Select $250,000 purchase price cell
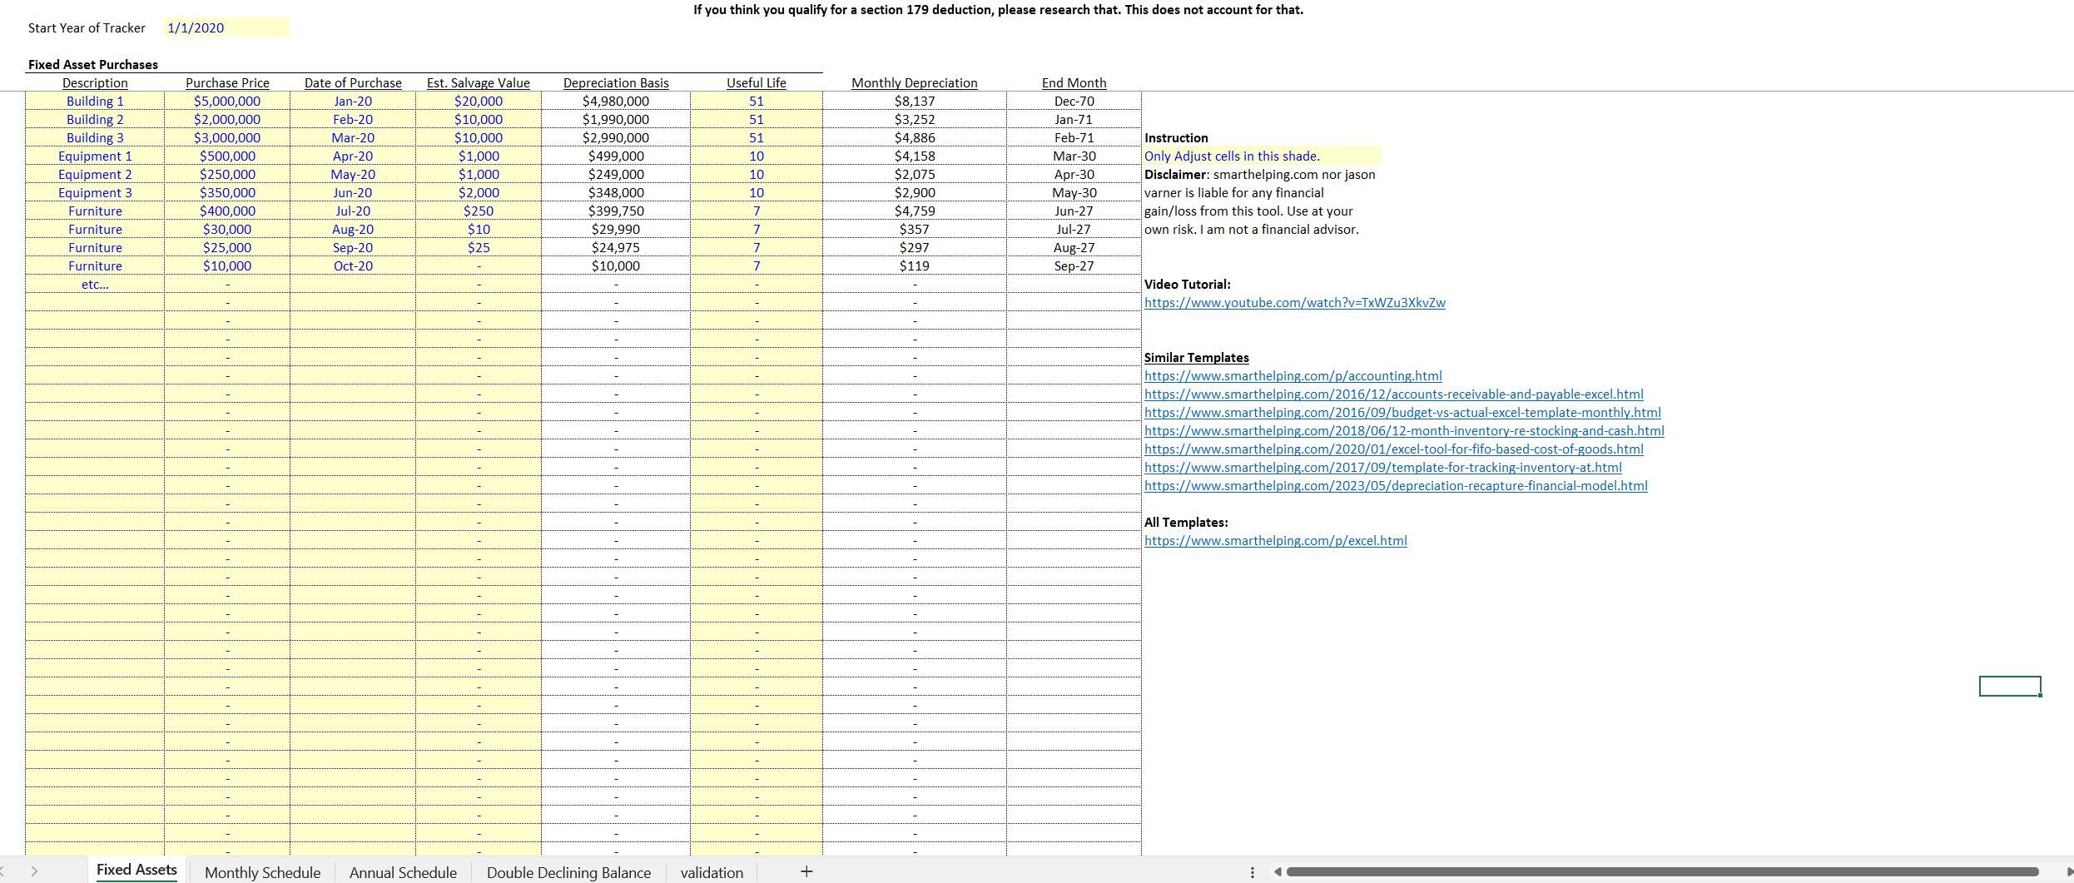The width and height of the screenshot is (2074, 883). click(x=227, y=175)
